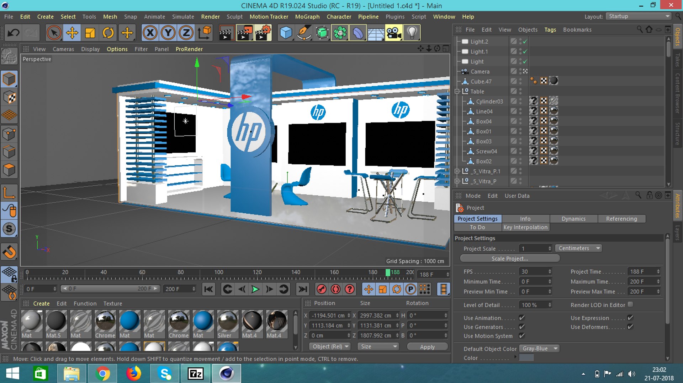Open the Spline Pen tool
The height and width of the screenshot is (383, 683).
(x=304, y=33)
